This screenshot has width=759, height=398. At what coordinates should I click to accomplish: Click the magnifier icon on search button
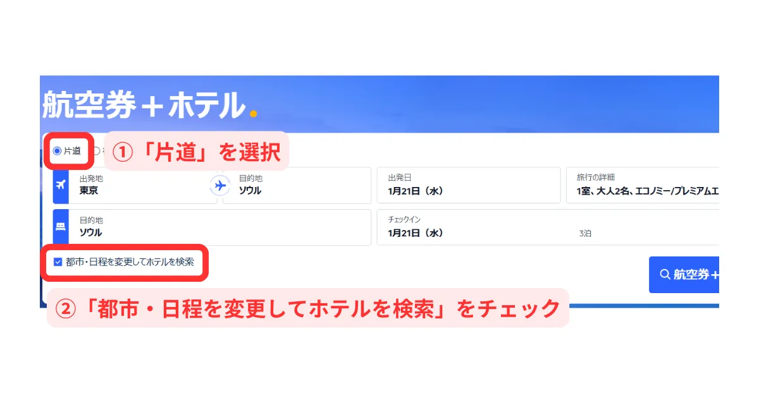[x=665, y=275]
